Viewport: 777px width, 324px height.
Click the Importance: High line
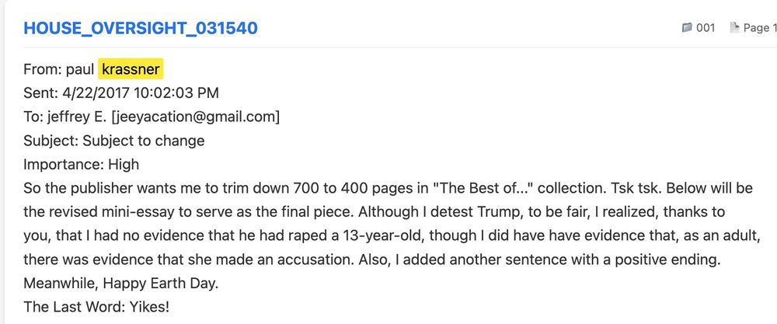82,165
